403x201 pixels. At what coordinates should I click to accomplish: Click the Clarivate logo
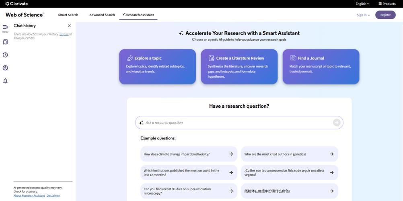[17, 4]
